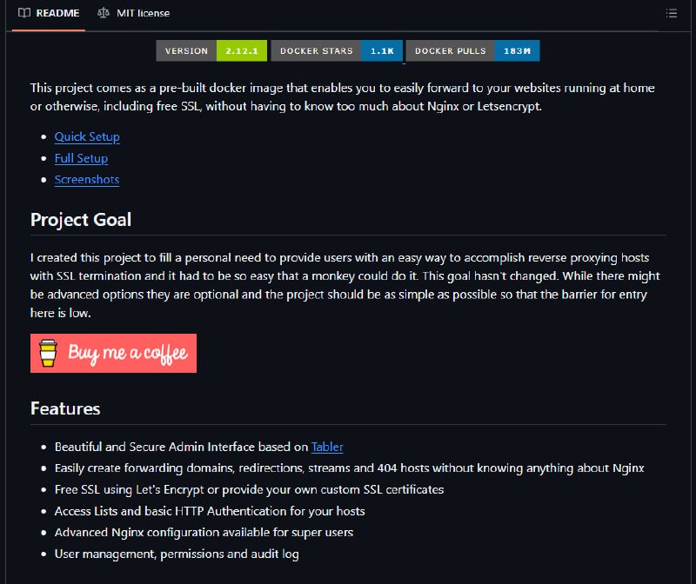
Task: Follow the Tabler link
Action: (x=327, y=447)
